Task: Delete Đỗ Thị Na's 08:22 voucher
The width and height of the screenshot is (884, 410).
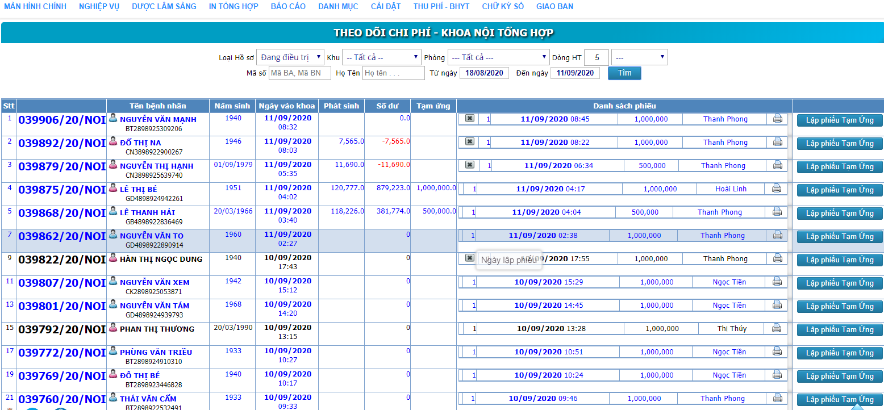Action: coord(470,142)
